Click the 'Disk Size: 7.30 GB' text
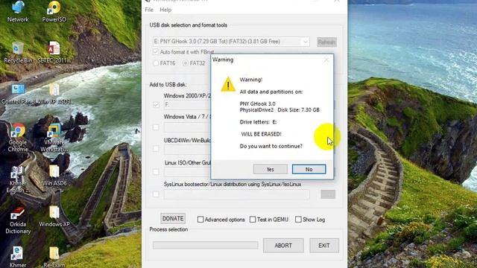Image resolution: width=477 pixels, height=268 pixels. coord(298,109)
